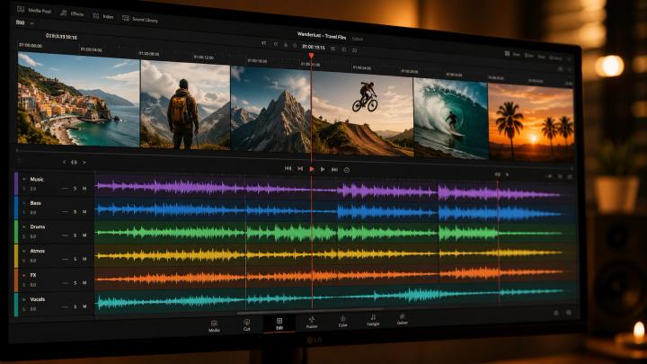Image resolution: width=647 pixels, height=364 pixels.
Task: Switch to the Fusion page
Action: [312, 323]
